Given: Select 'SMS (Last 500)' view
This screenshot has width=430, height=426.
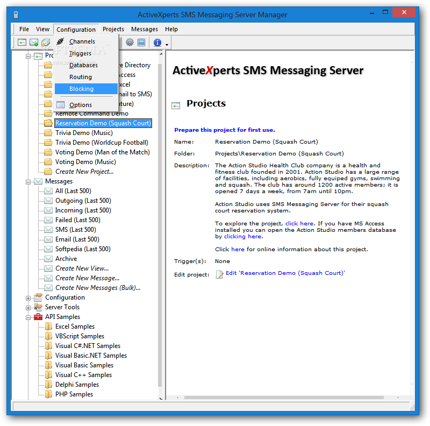Looking at the screenshot, I should coord(76,230).
